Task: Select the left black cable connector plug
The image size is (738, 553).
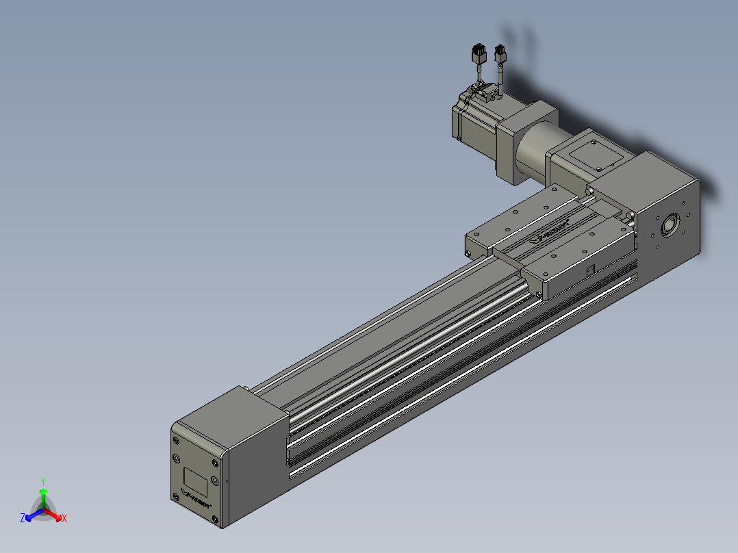Action: pos(479,53)
